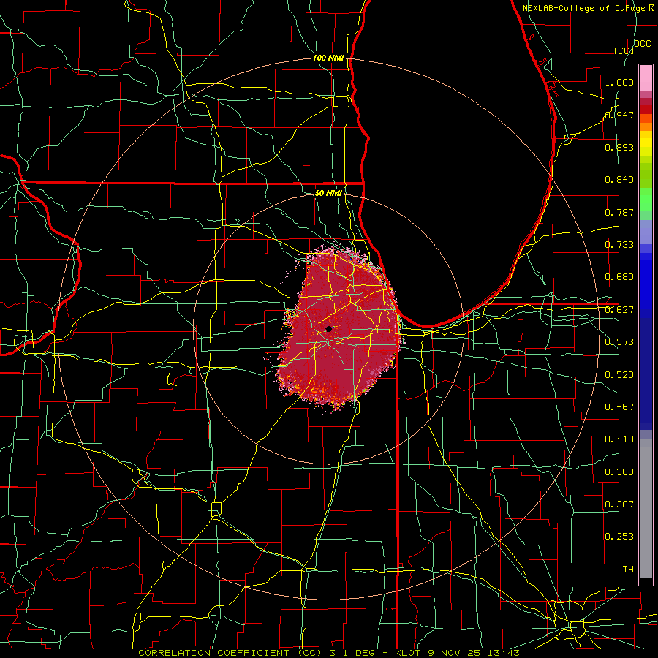This screenshot has height=658, width=658.
Task: Click the 13:43 timestamp
Action: tap(504, 653)
